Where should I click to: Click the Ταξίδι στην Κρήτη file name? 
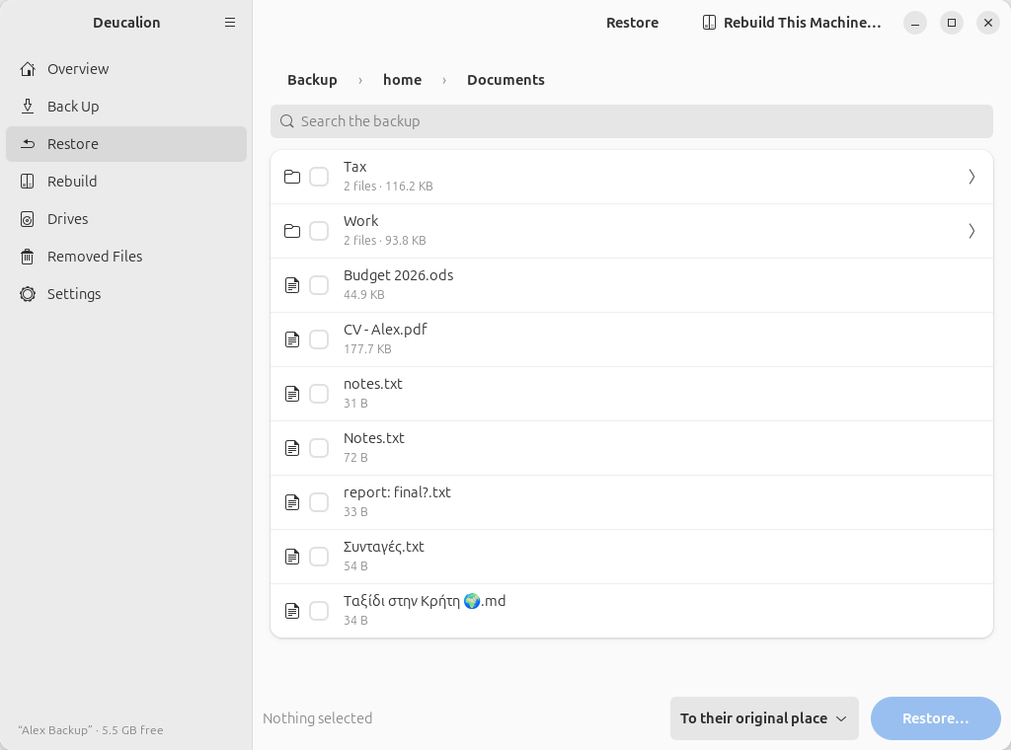[x=425, y=601]
